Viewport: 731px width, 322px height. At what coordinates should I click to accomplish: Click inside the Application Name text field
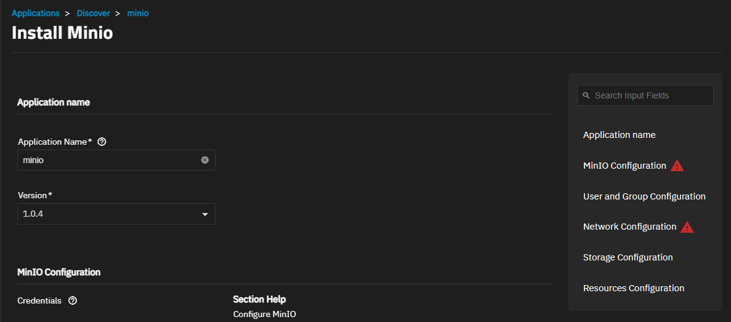click(x=110, y=160)
